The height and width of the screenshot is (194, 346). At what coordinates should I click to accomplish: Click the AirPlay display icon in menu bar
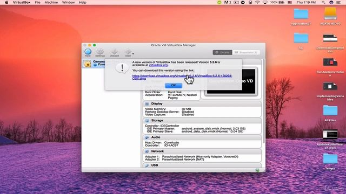(265, 2)
